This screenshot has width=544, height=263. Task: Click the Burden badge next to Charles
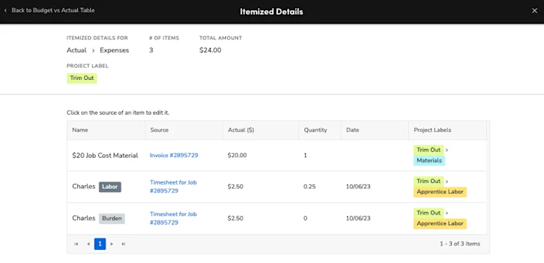[x=112, y=219]
